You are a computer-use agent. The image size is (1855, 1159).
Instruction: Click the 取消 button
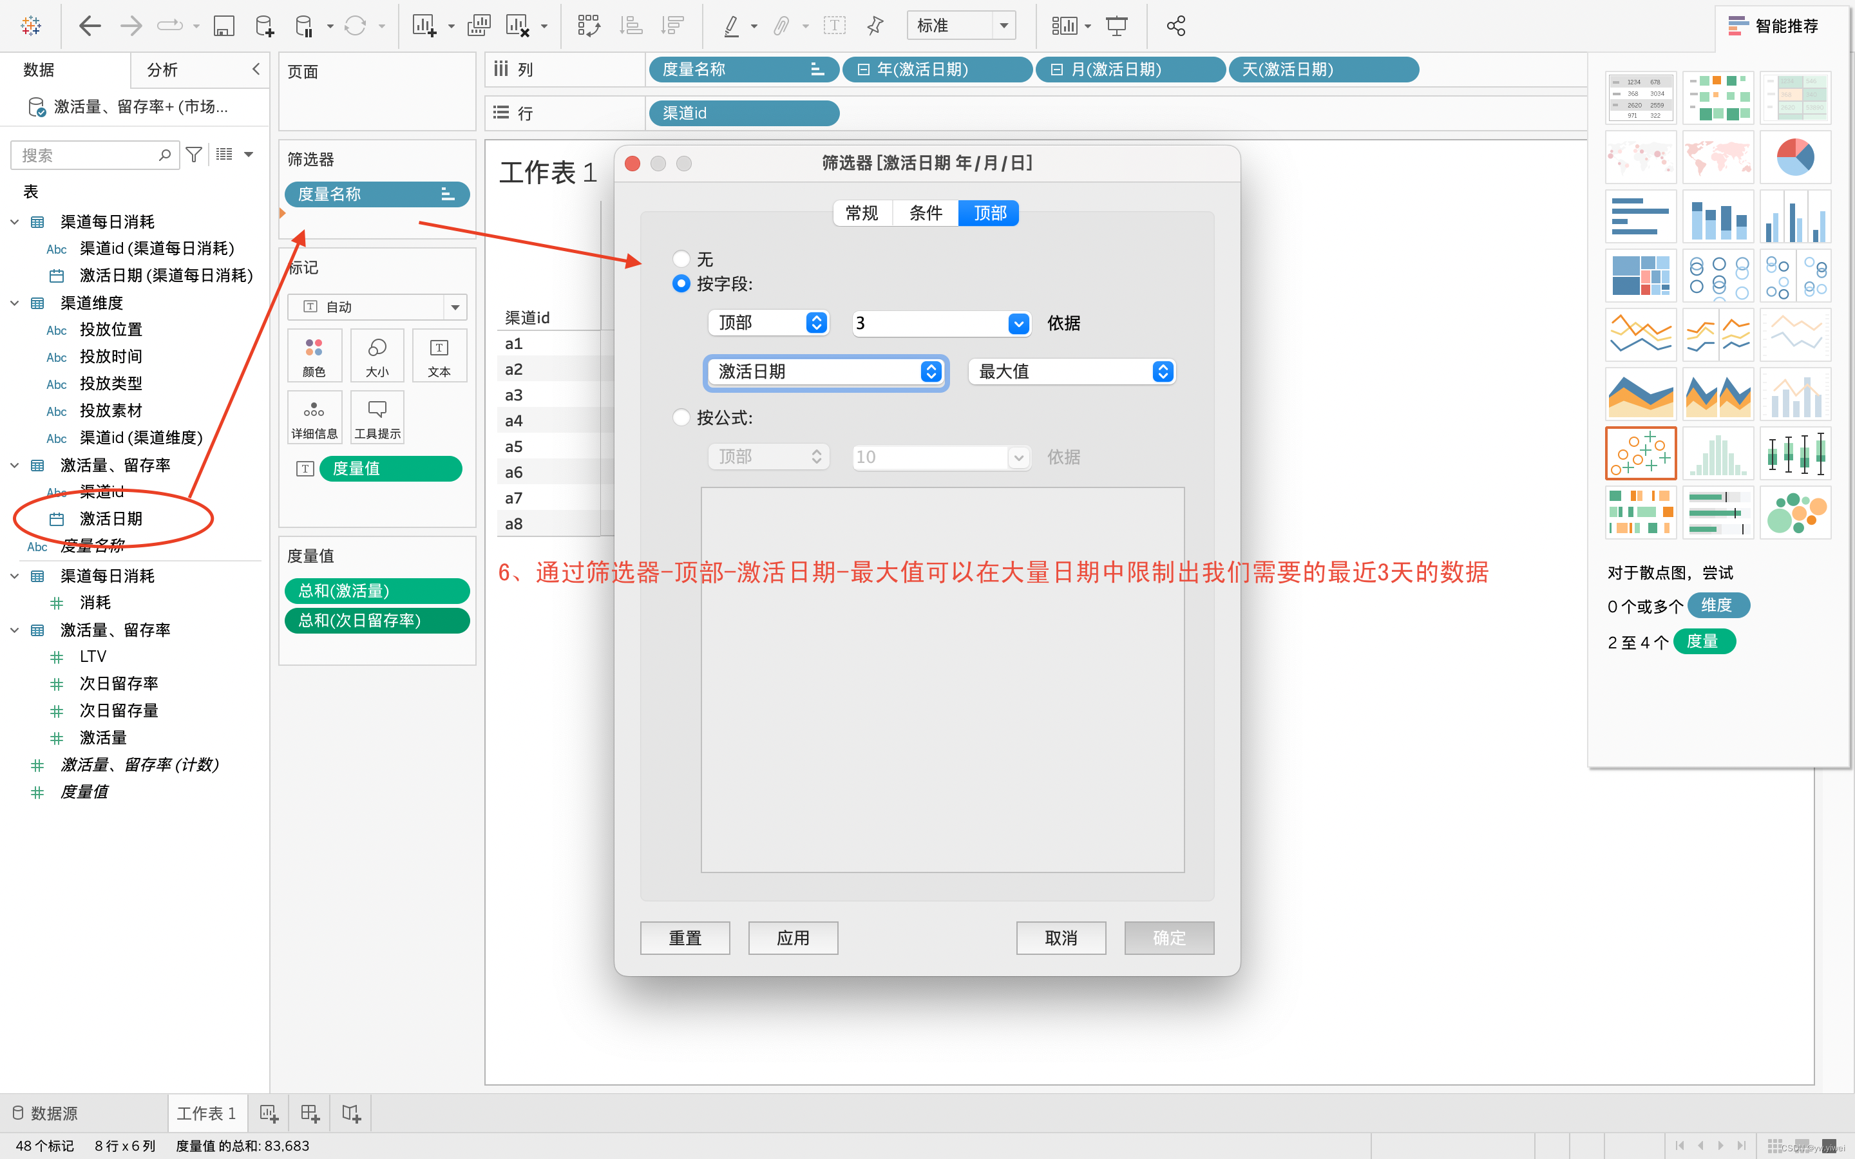1060,938
